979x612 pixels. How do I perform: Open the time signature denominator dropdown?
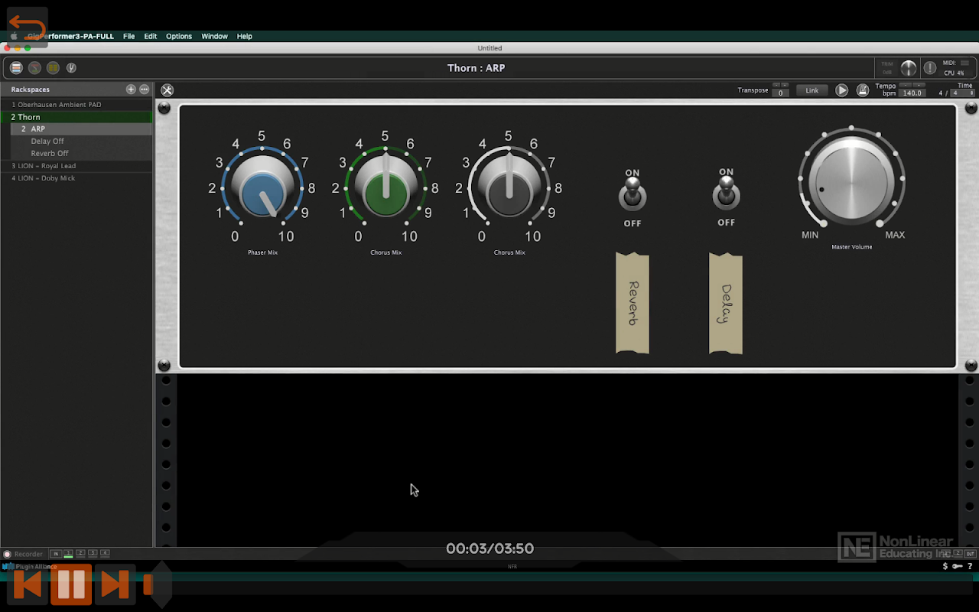[963, 93]
